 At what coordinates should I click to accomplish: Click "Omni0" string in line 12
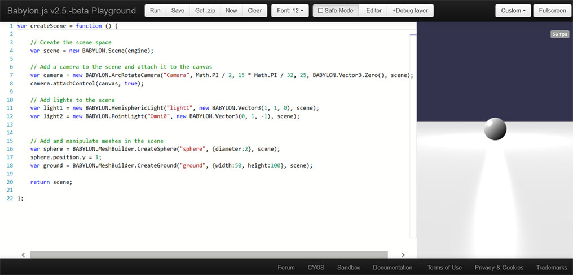click(x=159, y=116)
